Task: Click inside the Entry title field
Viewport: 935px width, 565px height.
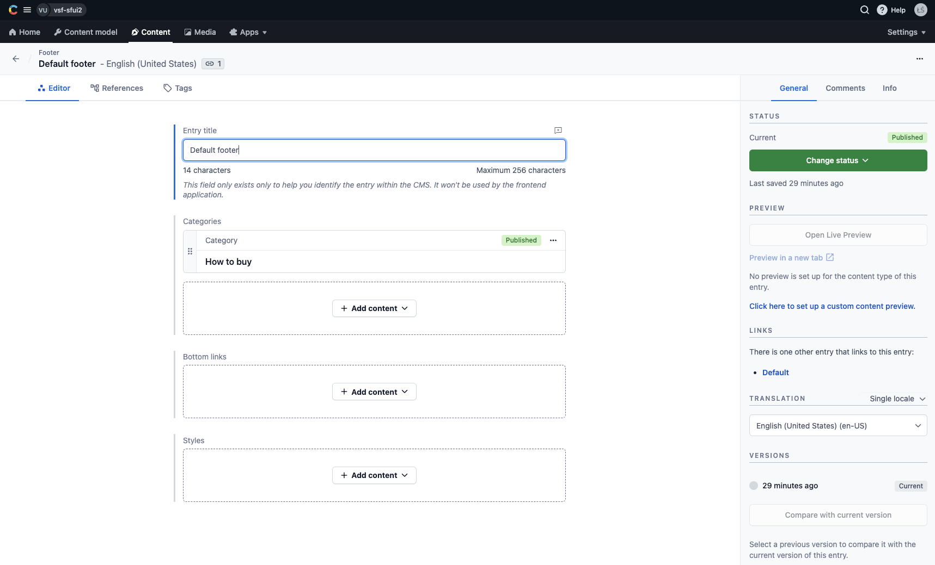Action: coord(374,150)
